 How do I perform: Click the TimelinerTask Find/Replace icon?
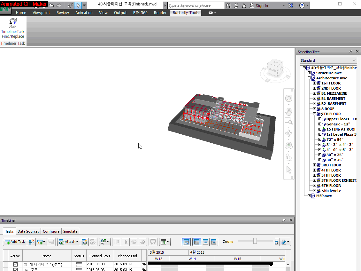[13, 23]
